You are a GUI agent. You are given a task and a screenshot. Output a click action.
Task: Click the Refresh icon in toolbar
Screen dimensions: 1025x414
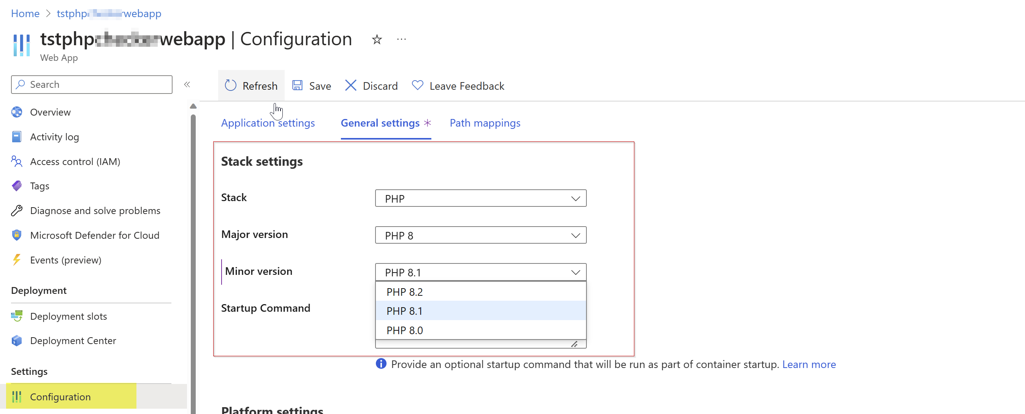coord(231,86)
